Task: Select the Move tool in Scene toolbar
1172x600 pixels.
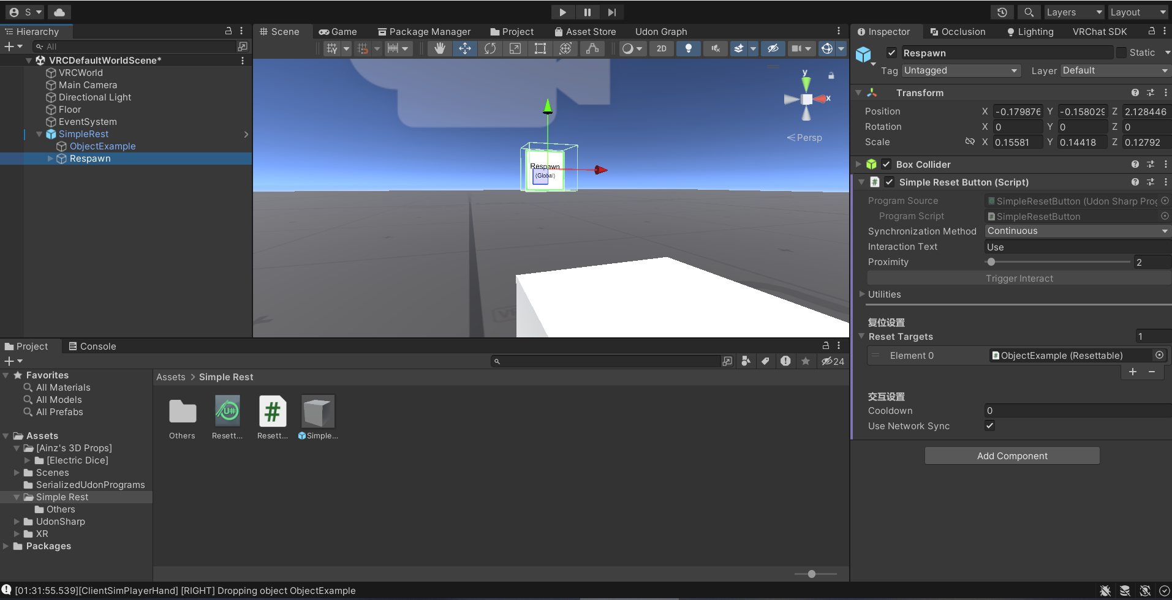Action: tap(465, 48)
